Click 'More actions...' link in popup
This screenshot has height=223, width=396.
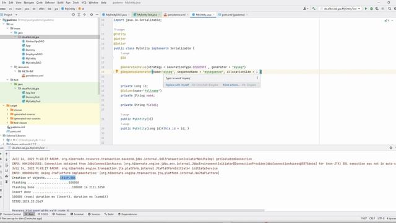point(231,85)
